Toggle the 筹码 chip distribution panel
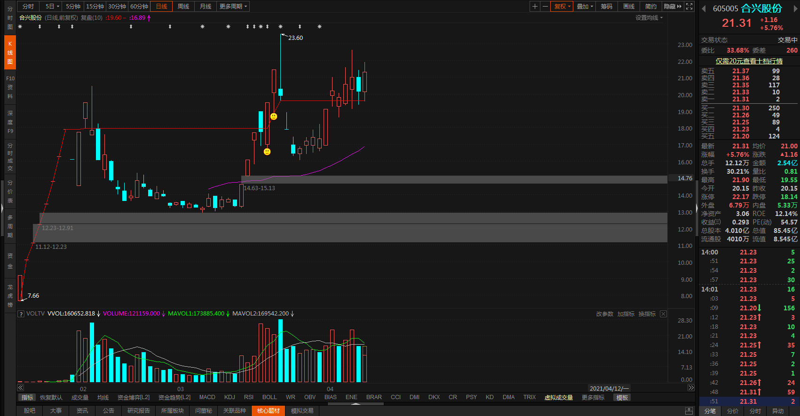The height and width of the screenshot is (416, 800). pyautogui.click(x=606, y=6)
